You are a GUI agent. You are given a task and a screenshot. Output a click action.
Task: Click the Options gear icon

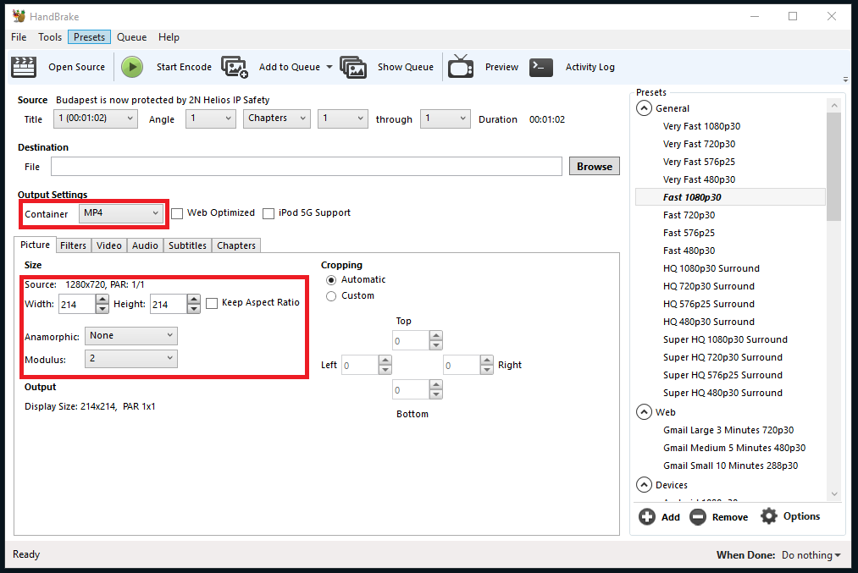point(768,516)
